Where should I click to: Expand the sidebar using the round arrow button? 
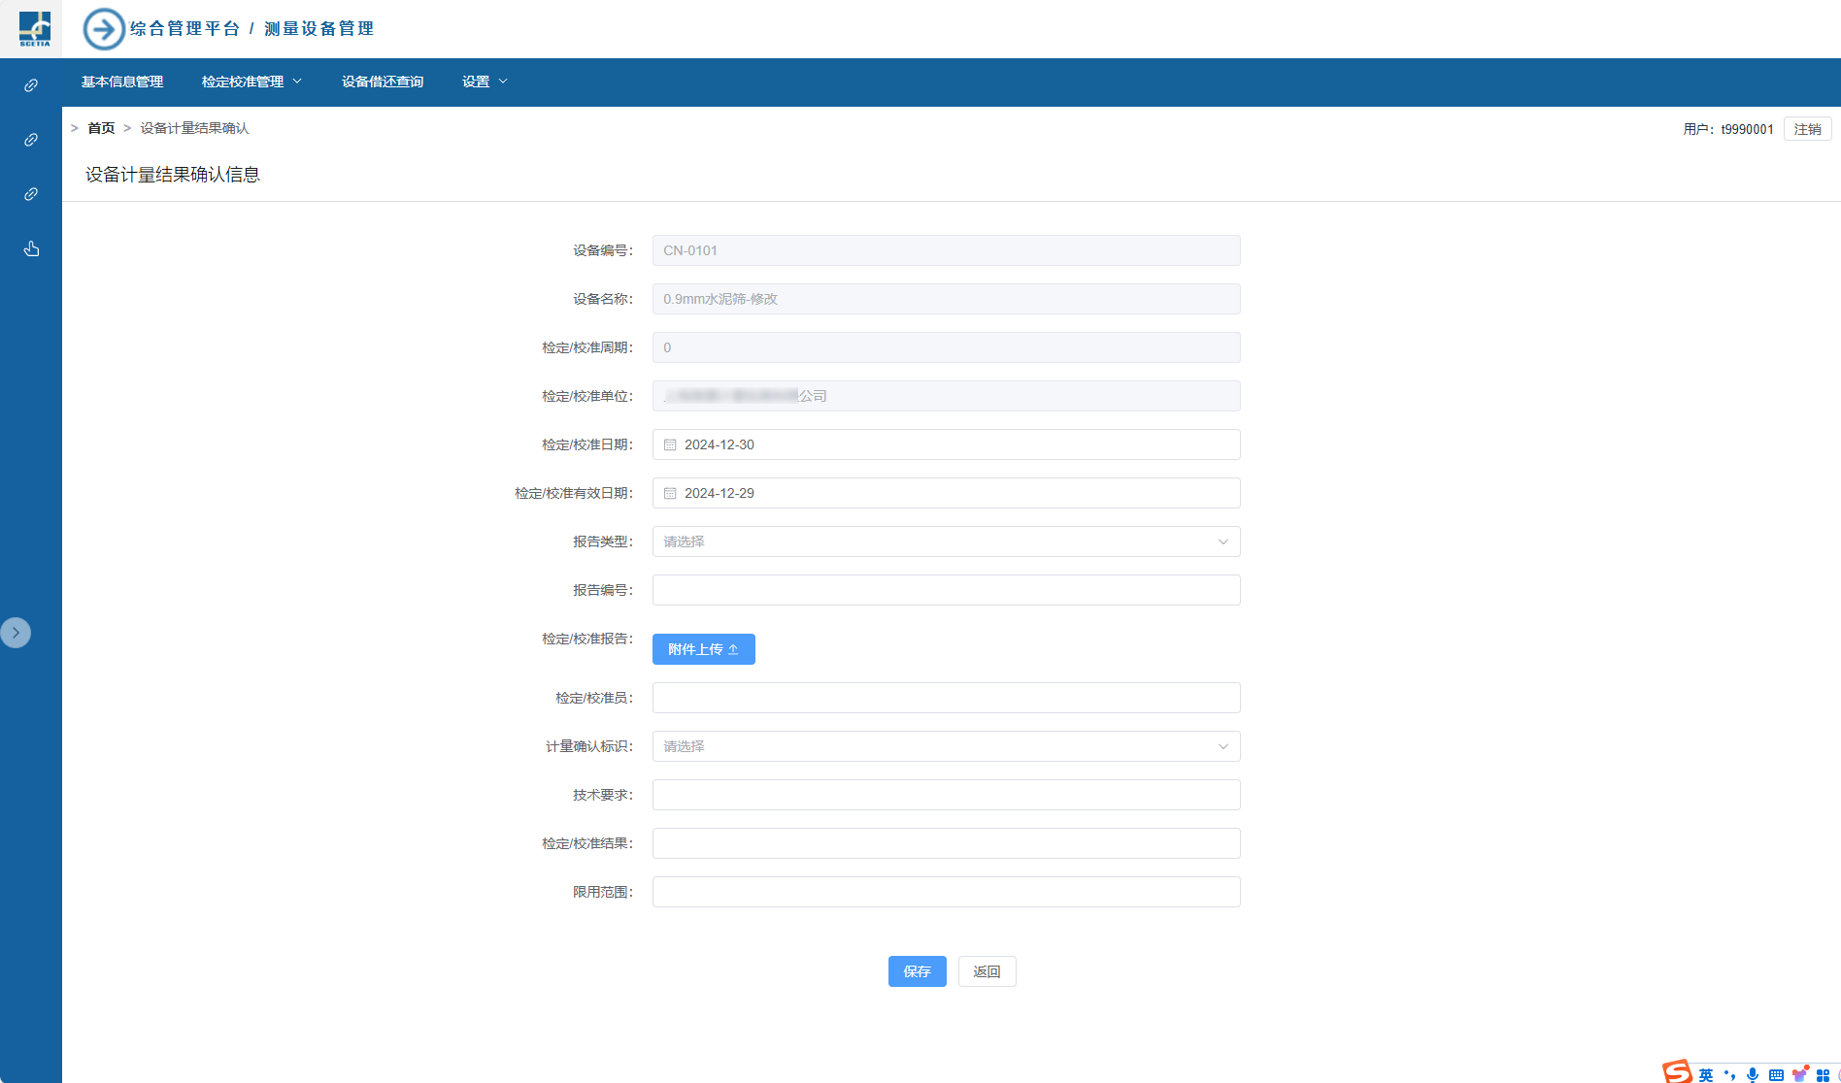point(16,633)
